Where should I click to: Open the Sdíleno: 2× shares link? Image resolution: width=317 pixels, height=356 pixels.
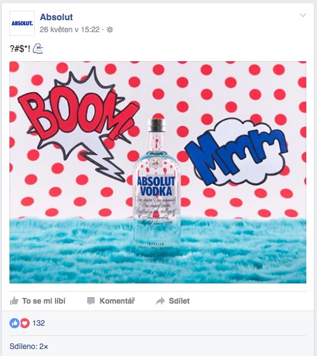pos(29,347)
